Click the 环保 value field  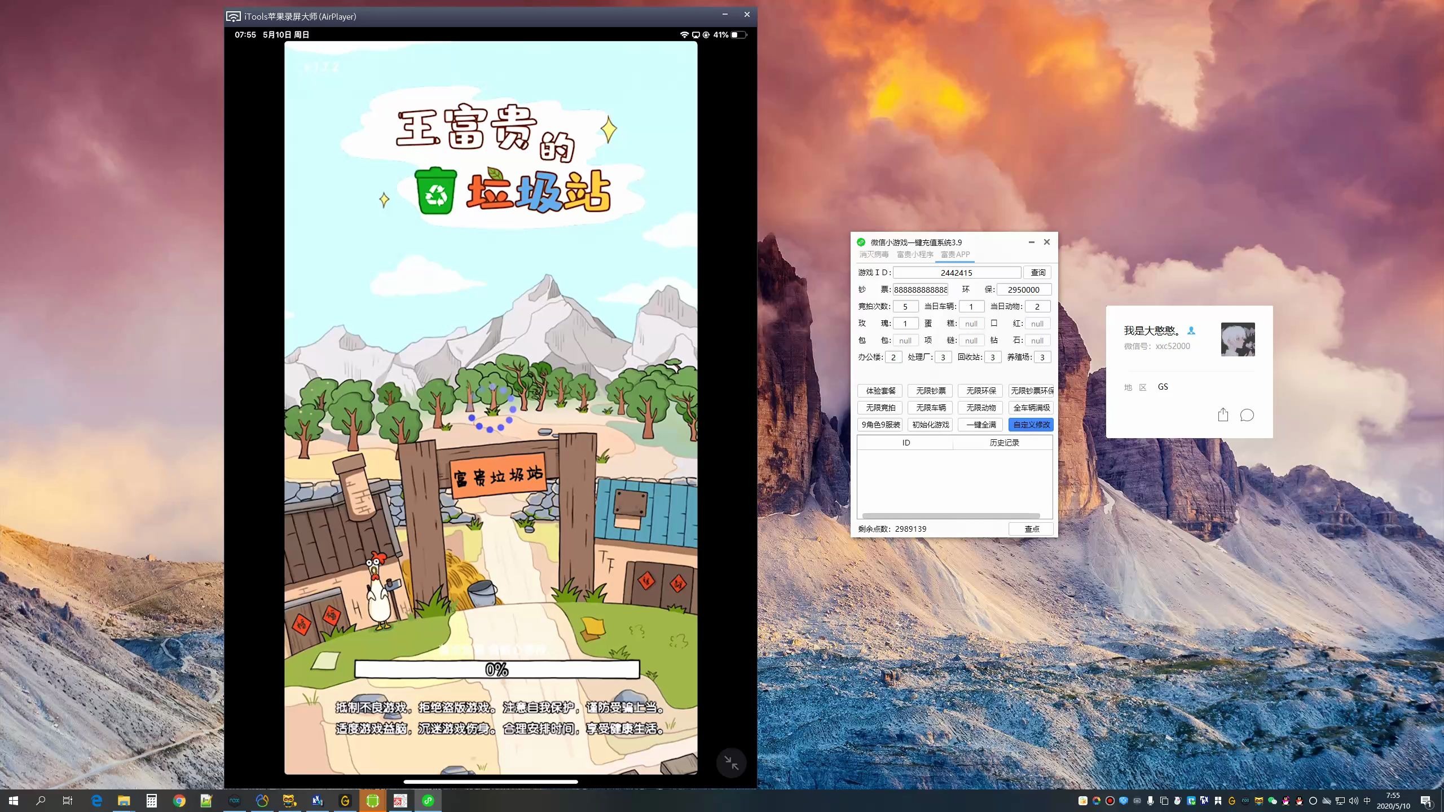tap(1024, 290)
